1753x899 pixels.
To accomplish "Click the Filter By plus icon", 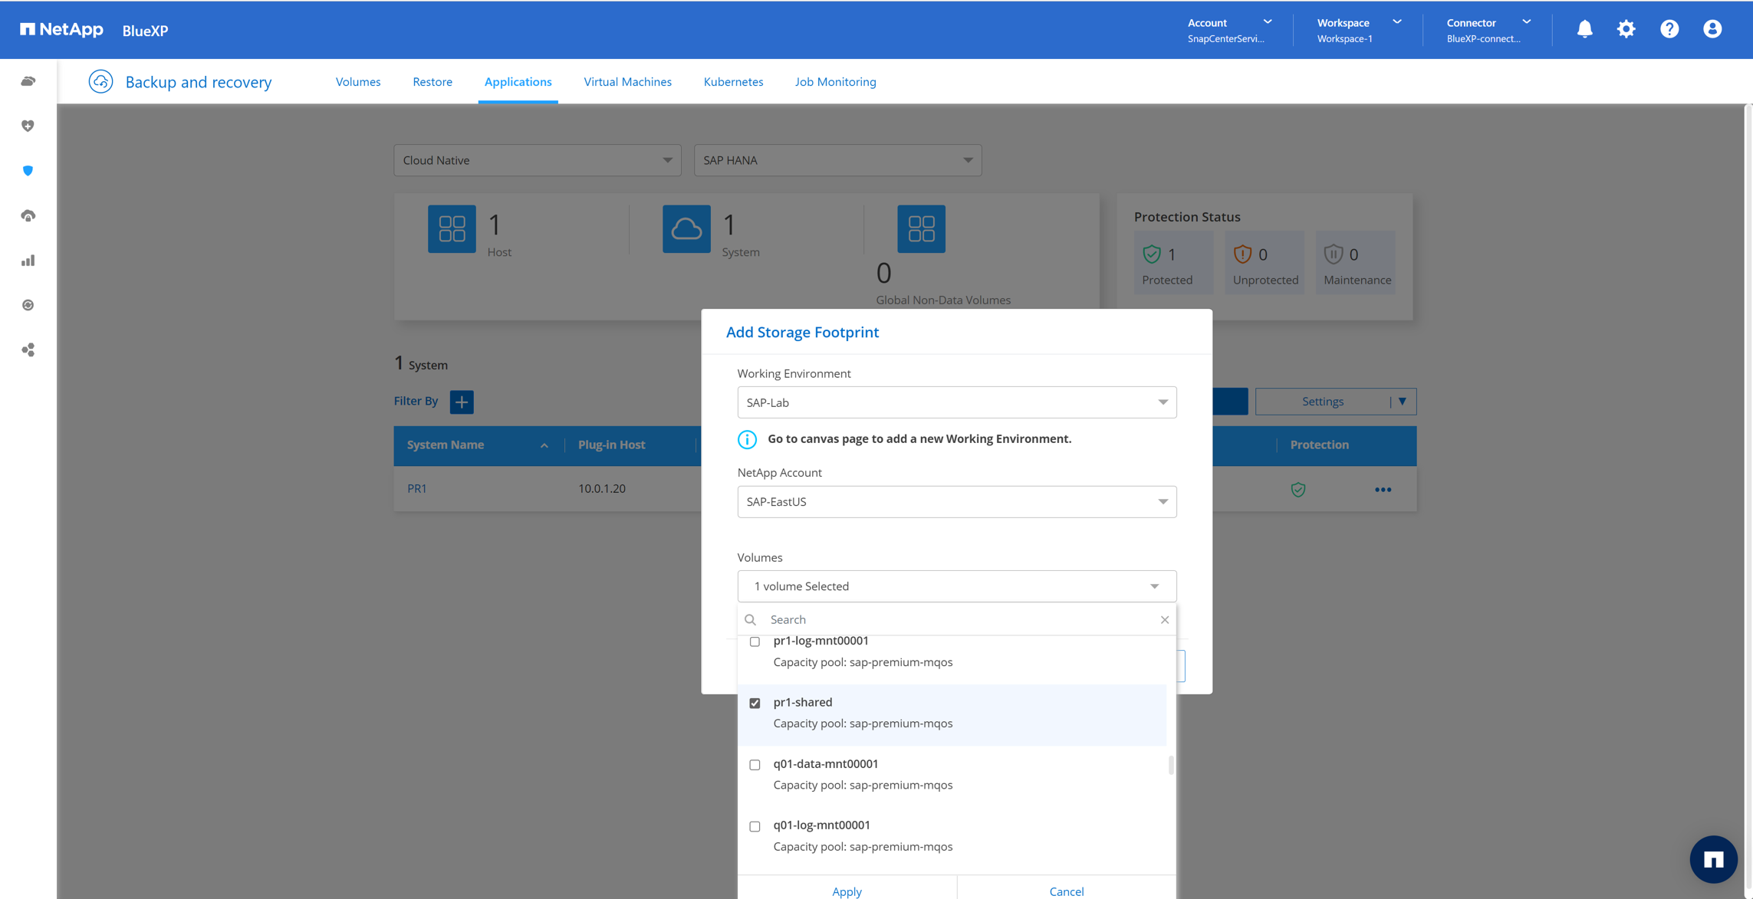I will click(462, 402).
